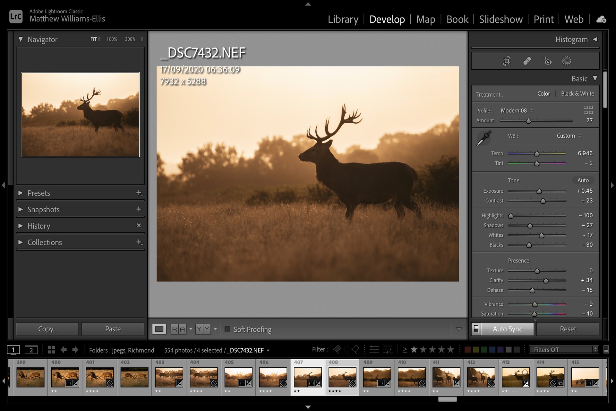
Task: Toggle the Auto Sync switch
Action: coord(476,329)
